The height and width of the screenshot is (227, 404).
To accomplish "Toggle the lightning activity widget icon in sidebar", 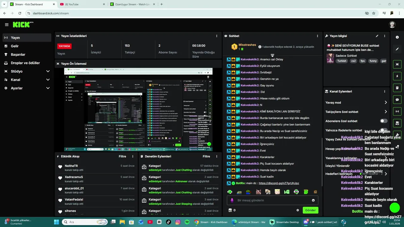I will [x=397, y=76].
